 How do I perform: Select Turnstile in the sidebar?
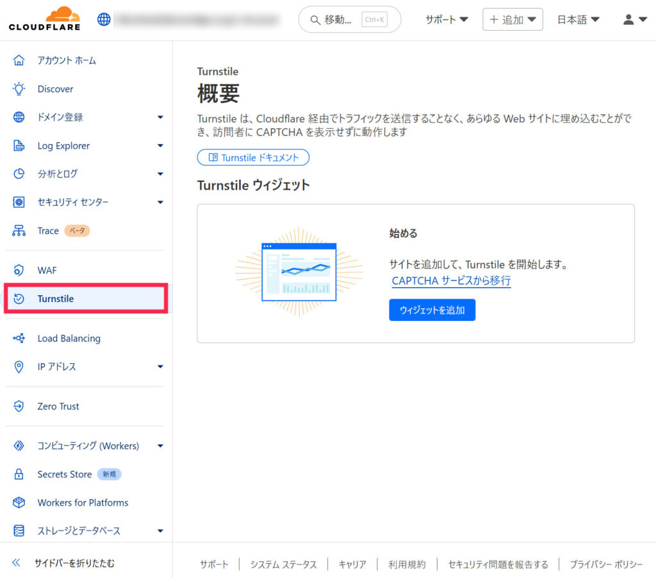pos(56,299)
